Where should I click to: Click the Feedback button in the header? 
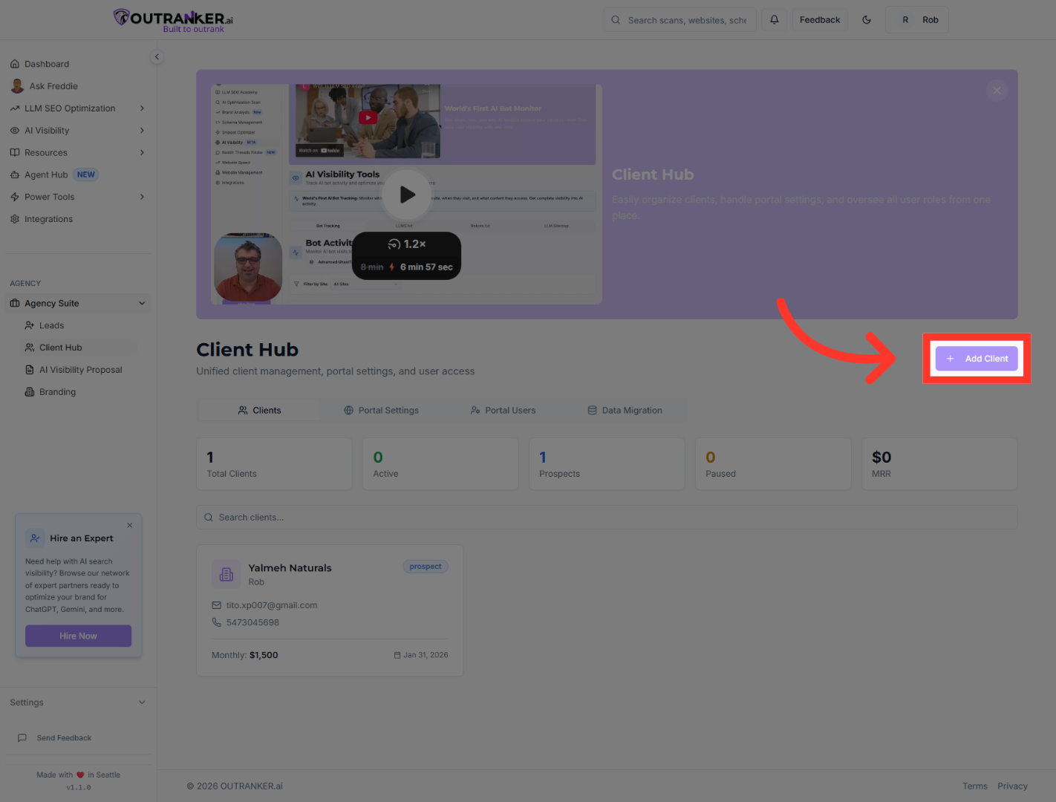(820, 20)
